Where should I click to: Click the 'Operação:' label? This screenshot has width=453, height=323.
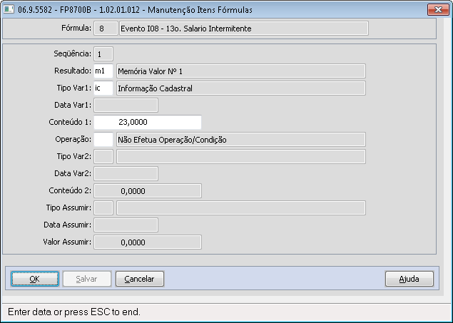[73, 140]
